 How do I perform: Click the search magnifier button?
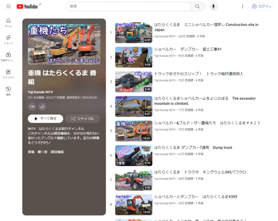[x=197, y=7]
